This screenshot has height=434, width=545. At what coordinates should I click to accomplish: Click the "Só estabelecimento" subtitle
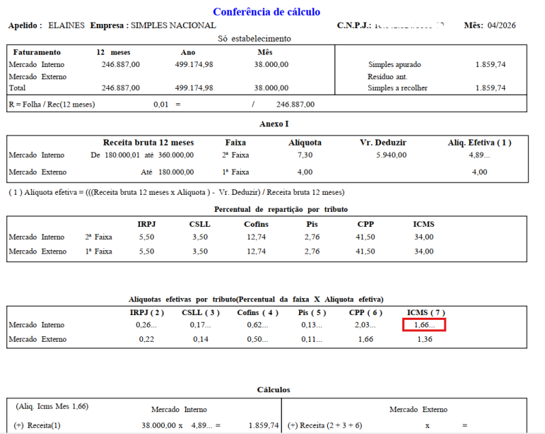[x=255, y=38]
